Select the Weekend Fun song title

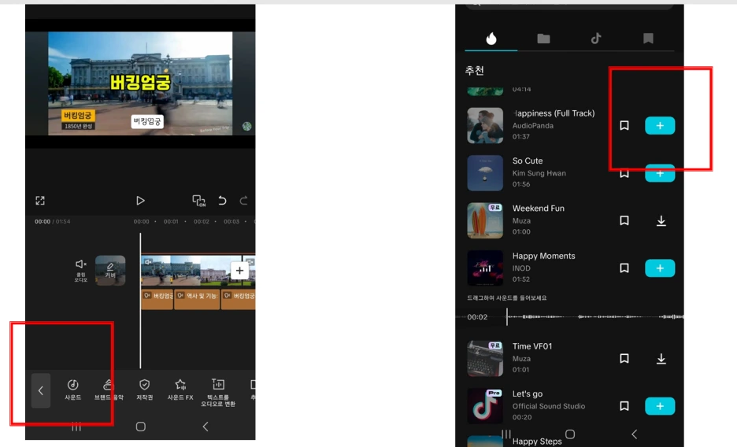[x=538, y=208]
